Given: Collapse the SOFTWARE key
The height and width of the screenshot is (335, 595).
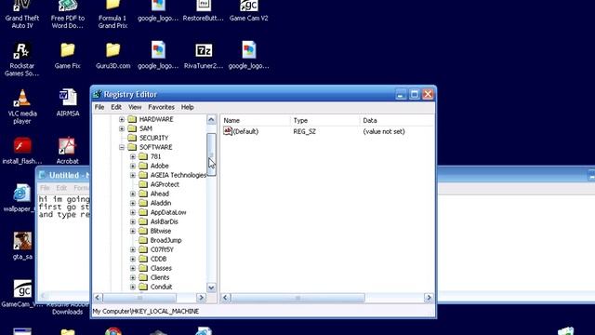Looking at the screenshot, I should pyautogui.click(x=122, y=147).
